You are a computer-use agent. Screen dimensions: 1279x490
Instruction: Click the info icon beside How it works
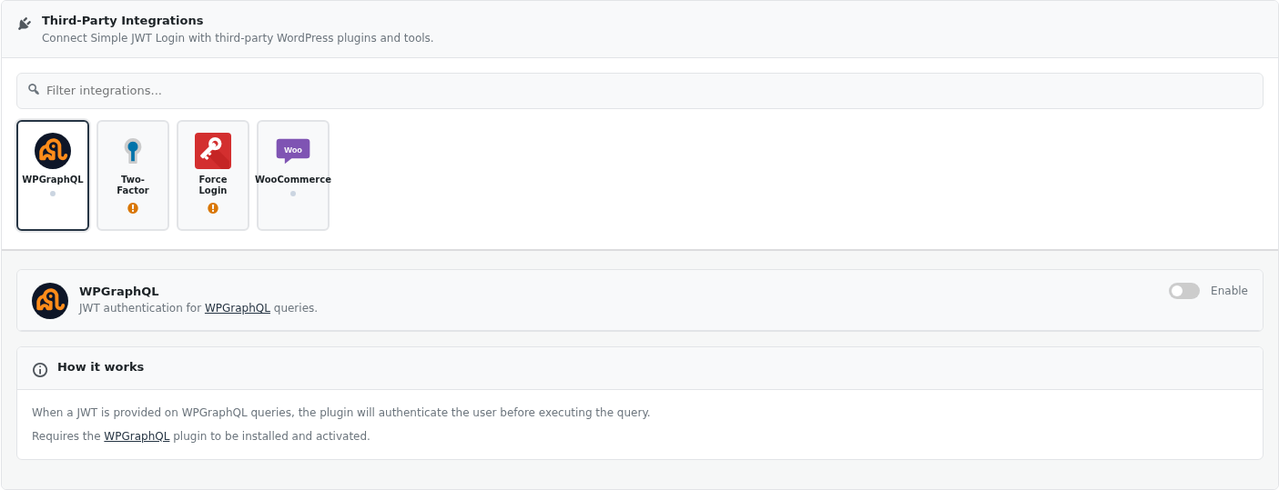click(40, 370)
